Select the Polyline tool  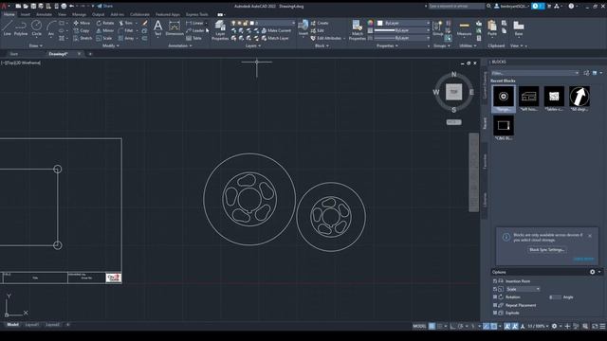pyautogui.click(x=21, y=28)
